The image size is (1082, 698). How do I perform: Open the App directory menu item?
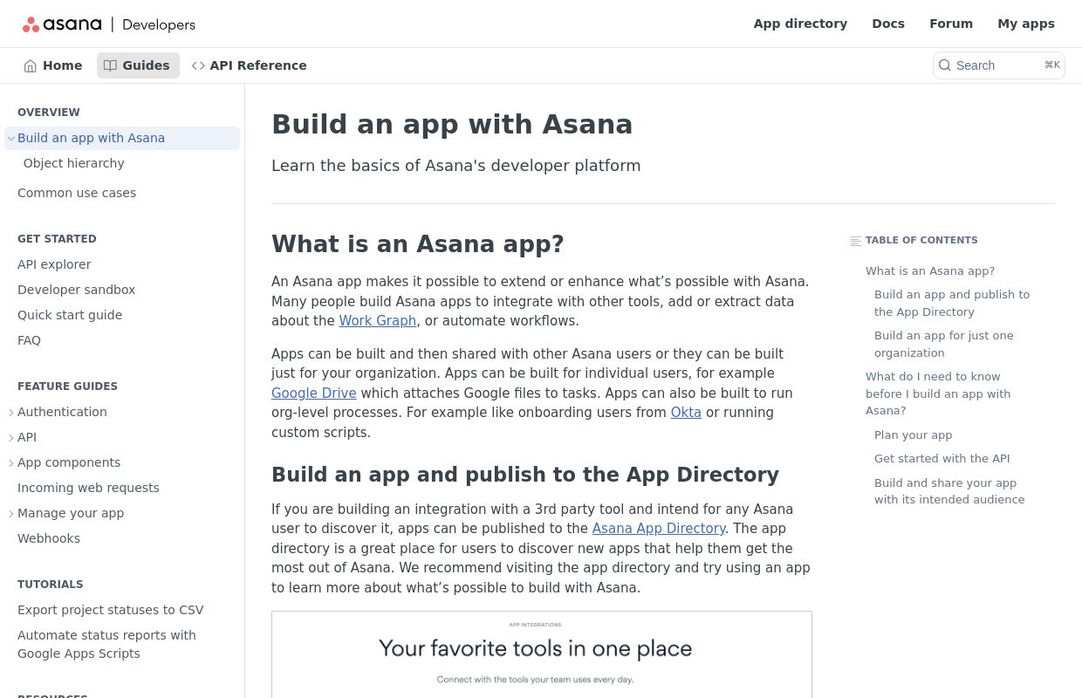tap(800, 24)
